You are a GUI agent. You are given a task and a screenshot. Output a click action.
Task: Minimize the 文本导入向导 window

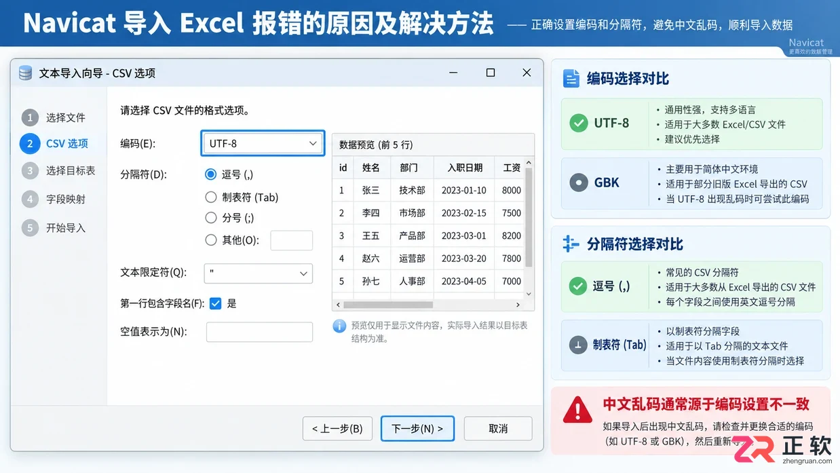[454, 73]
